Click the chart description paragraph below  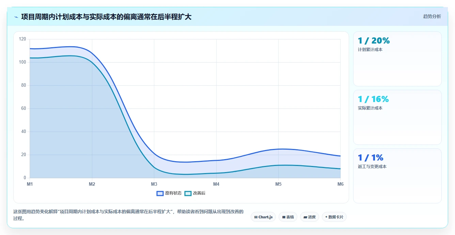(128, 215)
